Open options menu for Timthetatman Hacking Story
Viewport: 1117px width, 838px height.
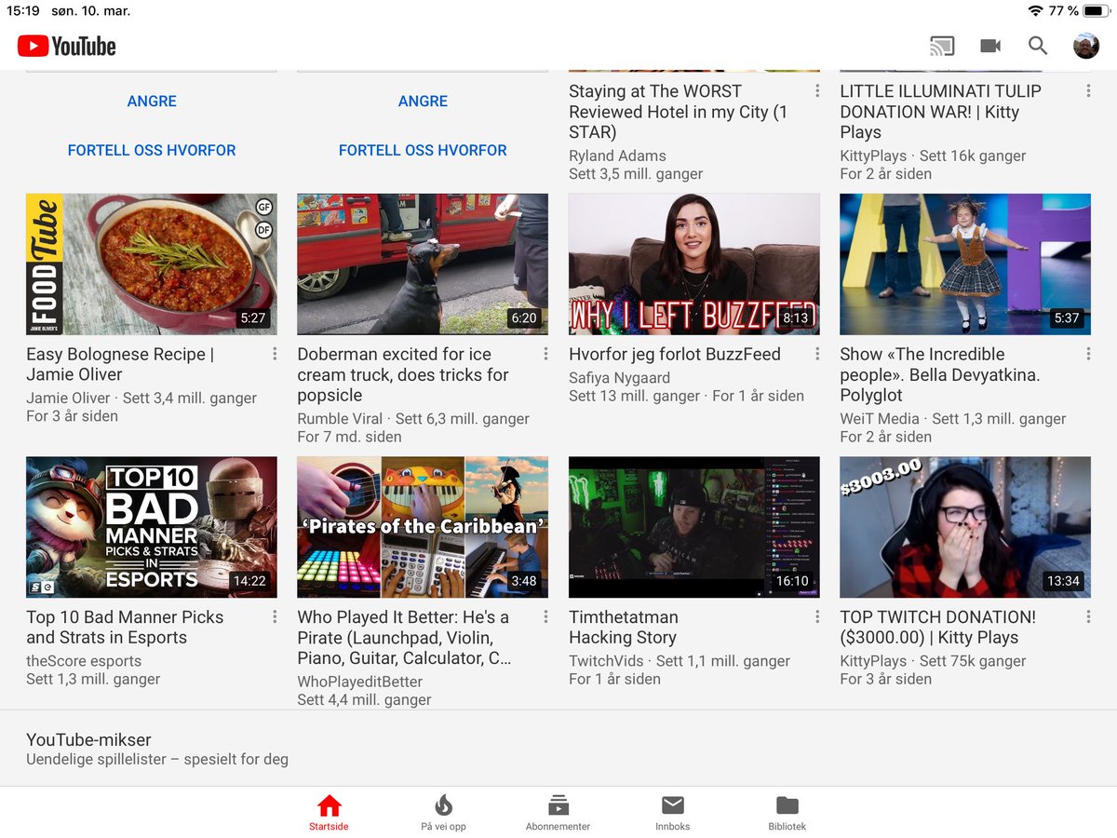pyautogui.click(x=817, y=616)
